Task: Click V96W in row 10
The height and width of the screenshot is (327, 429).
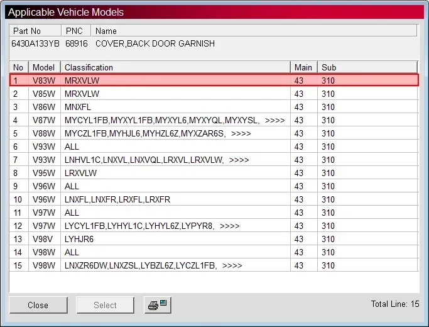Action: click(44, 199)
